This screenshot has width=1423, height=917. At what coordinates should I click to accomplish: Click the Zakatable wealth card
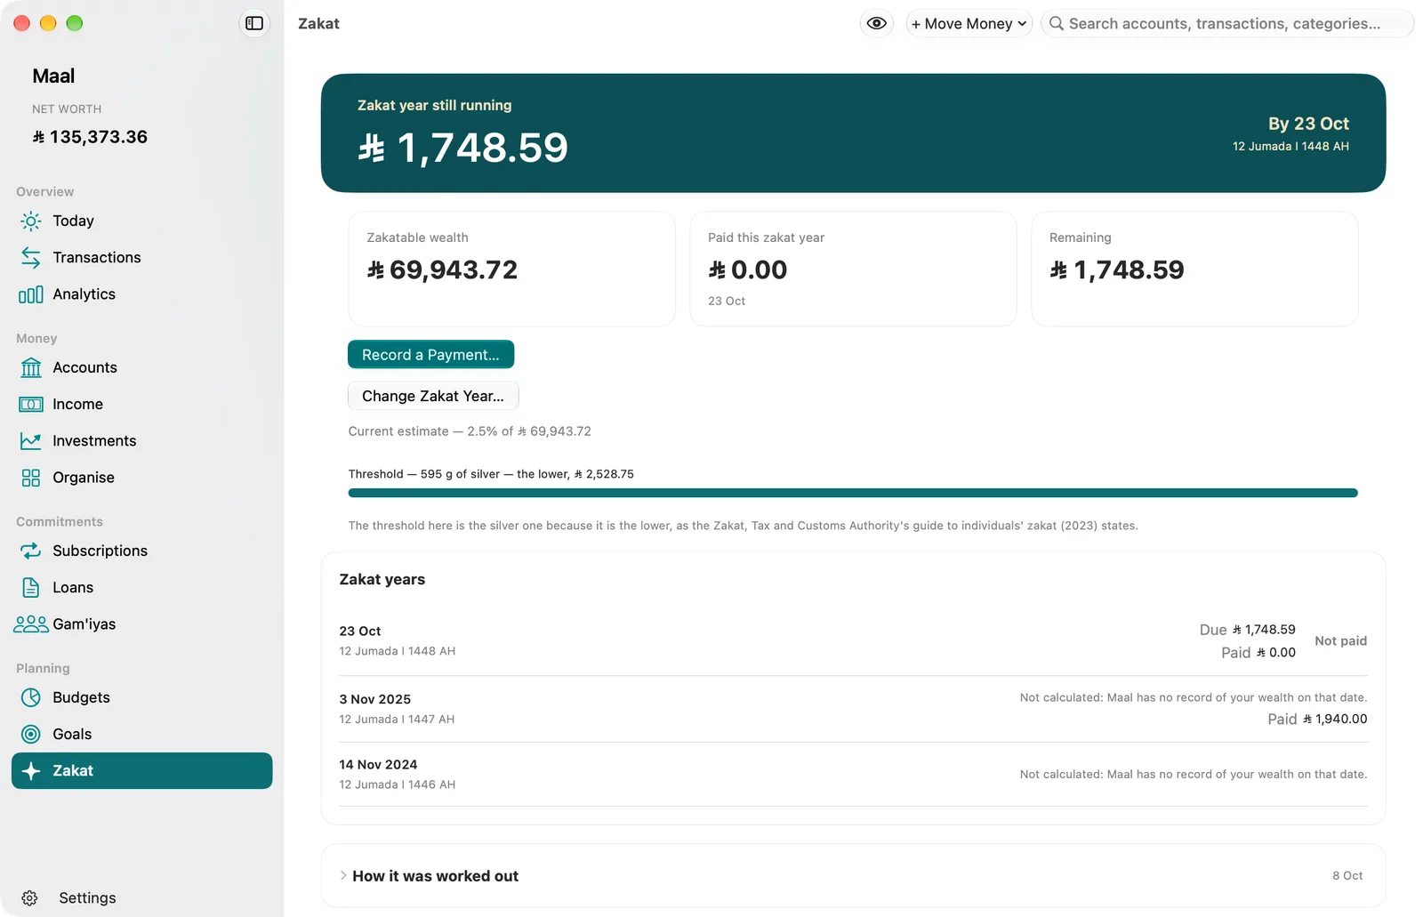pyautogui.click(x=511, y=269)
